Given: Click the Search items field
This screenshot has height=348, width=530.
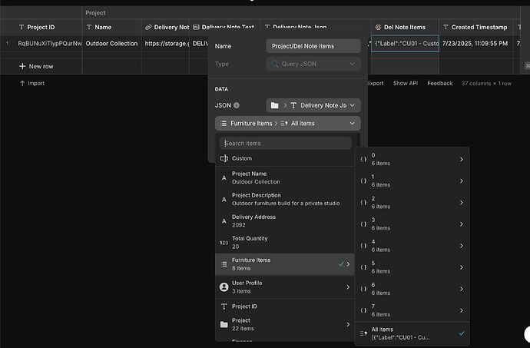Looking at the screenshot, I should (x=286, y=144).
